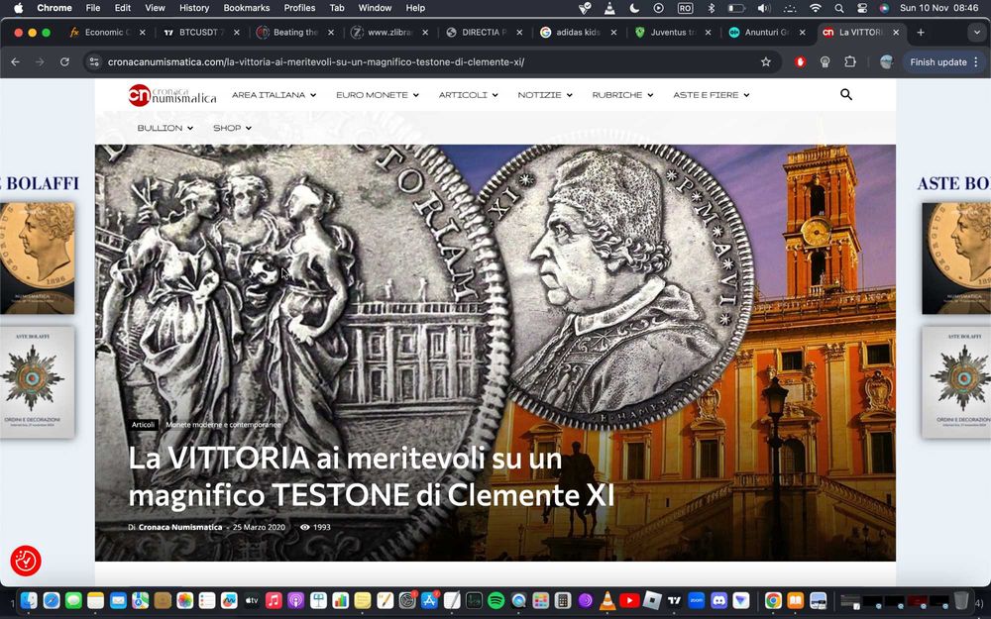Close the BTCUSDT tab
The height and width of the screenshot is (619, 991).
point(237,33)
